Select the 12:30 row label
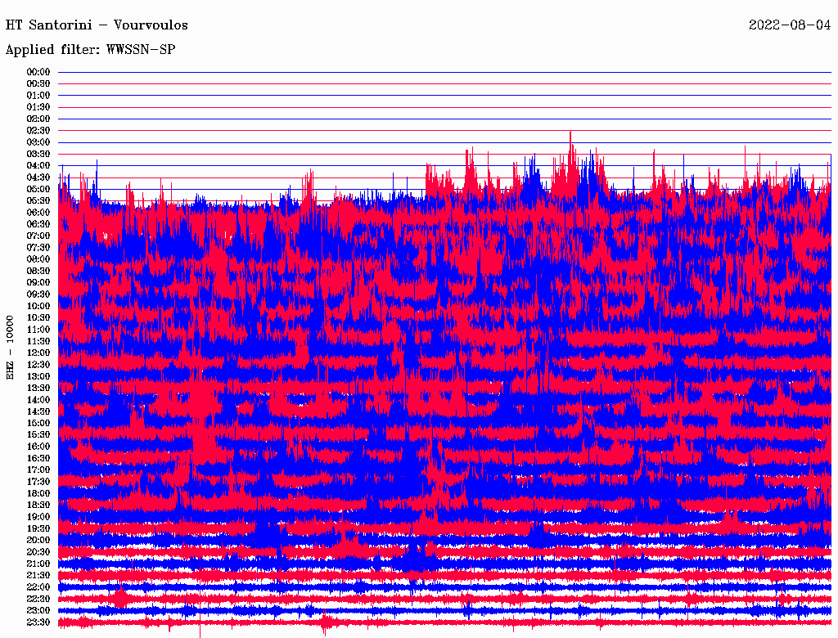This screenshot has height=638, width=838. point(38,364)
